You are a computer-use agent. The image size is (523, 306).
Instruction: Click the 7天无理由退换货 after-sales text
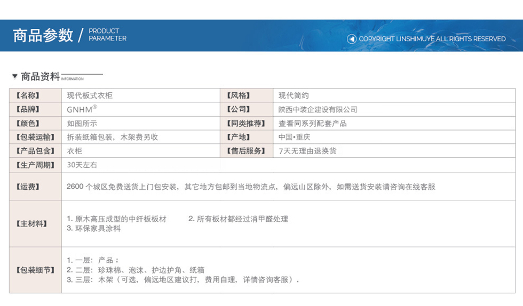[x=308, y=151]
